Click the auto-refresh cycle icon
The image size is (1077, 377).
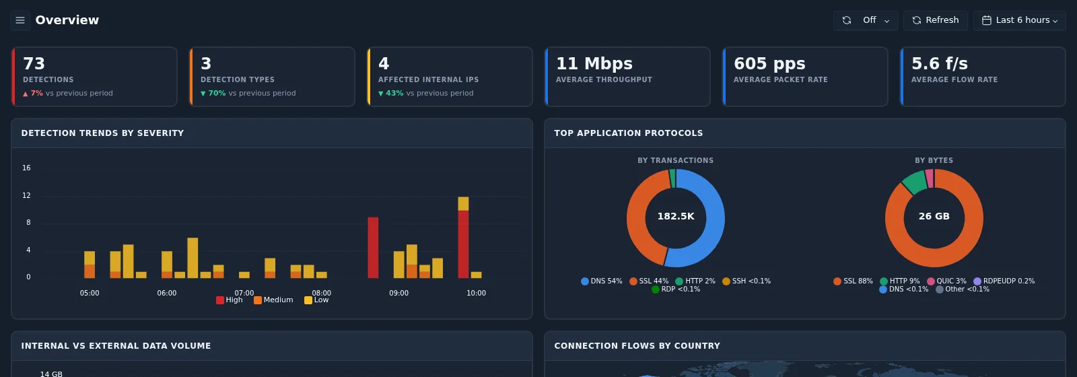[847, 20]
